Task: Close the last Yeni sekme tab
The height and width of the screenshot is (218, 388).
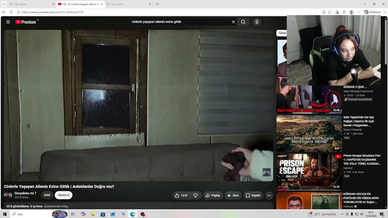Action: click(x=150, y=4)
